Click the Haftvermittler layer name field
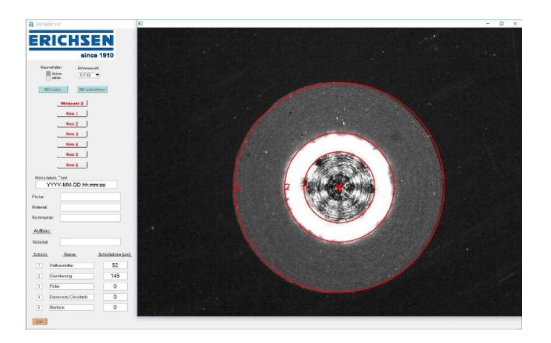This screenshot has height=343, width=551. click(71, 265)
